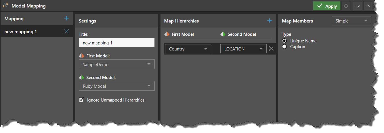Image resolution: width=384 pixels, height=133 pixels.
Task: Select the Unique Name radio button
Action: pos(285,41)
